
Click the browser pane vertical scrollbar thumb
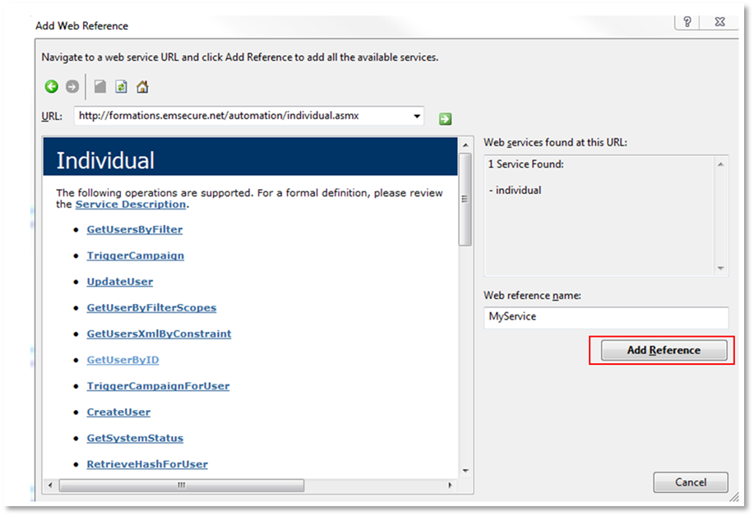(x=465, y=199)
